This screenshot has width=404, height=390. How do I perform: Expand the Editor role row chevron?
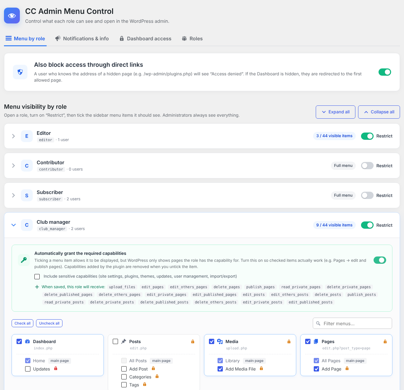[x=14, y=136]
